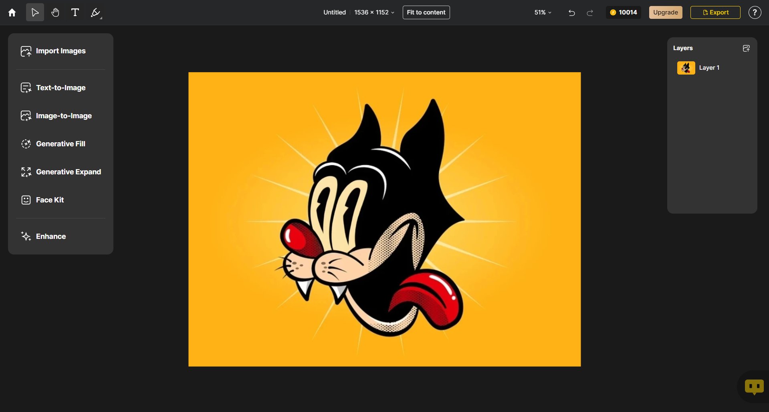The height and width of the screenshot is (412, 769).
Task: Open the chat support bubble
Action: pos(754,387)
